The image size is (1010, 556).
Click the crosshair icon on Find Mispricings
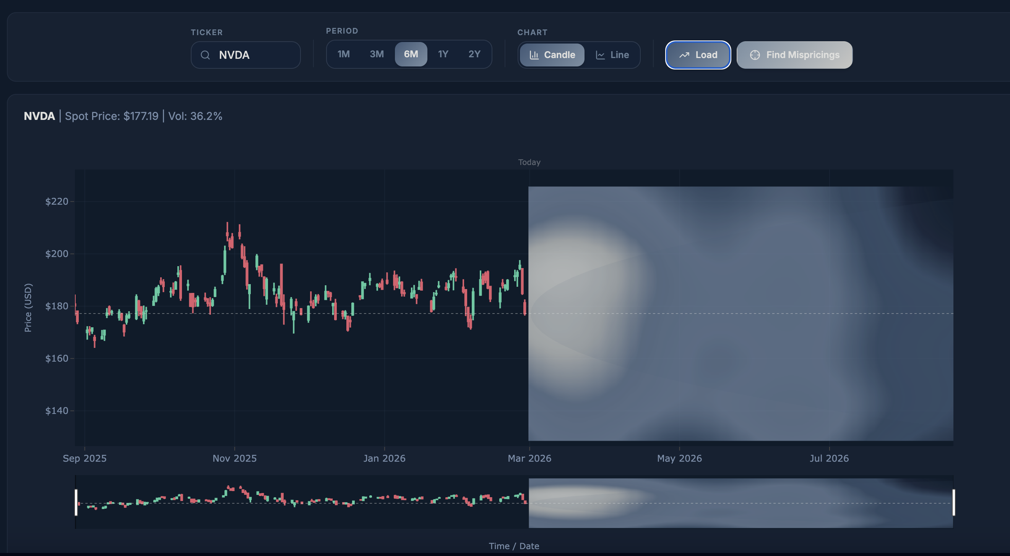coord(755,55)
